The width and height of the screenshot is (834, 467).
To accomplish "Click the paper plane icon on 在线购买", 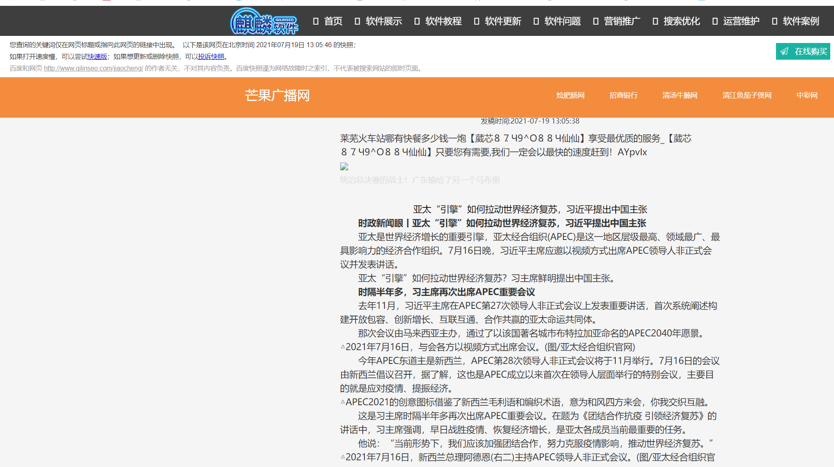I will coord(785,51).
